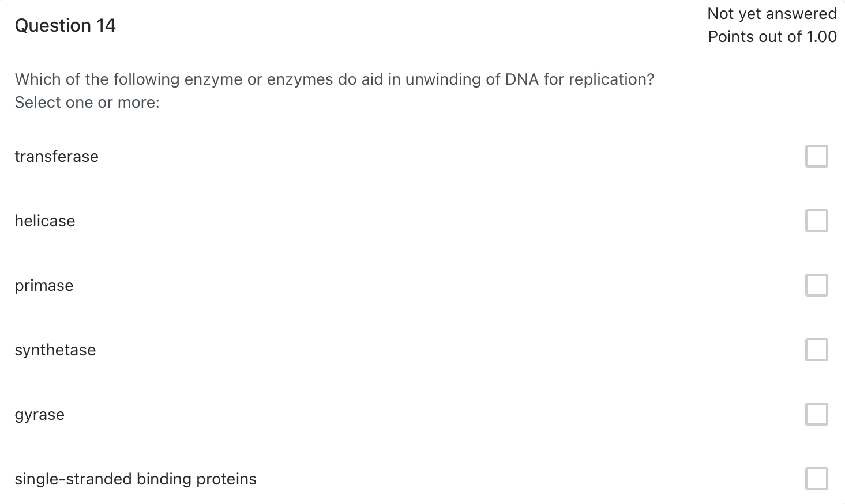Click the Not yet answered status text
The image size is (845, 504).
click(772, 13)
